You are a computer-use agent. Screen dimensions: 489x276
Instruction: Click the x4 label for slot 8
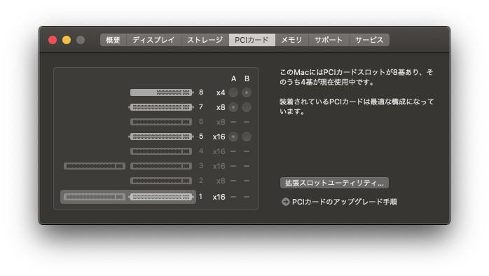[221, 92]
